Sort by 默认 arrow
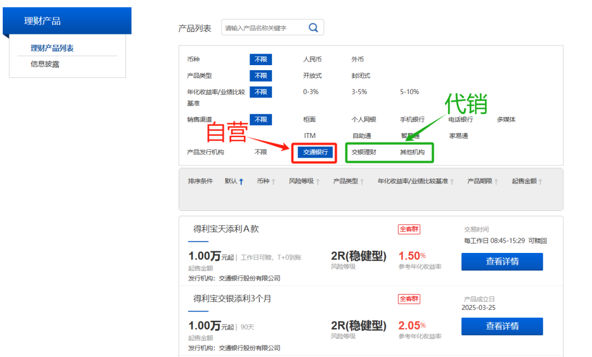 point(241,182)
